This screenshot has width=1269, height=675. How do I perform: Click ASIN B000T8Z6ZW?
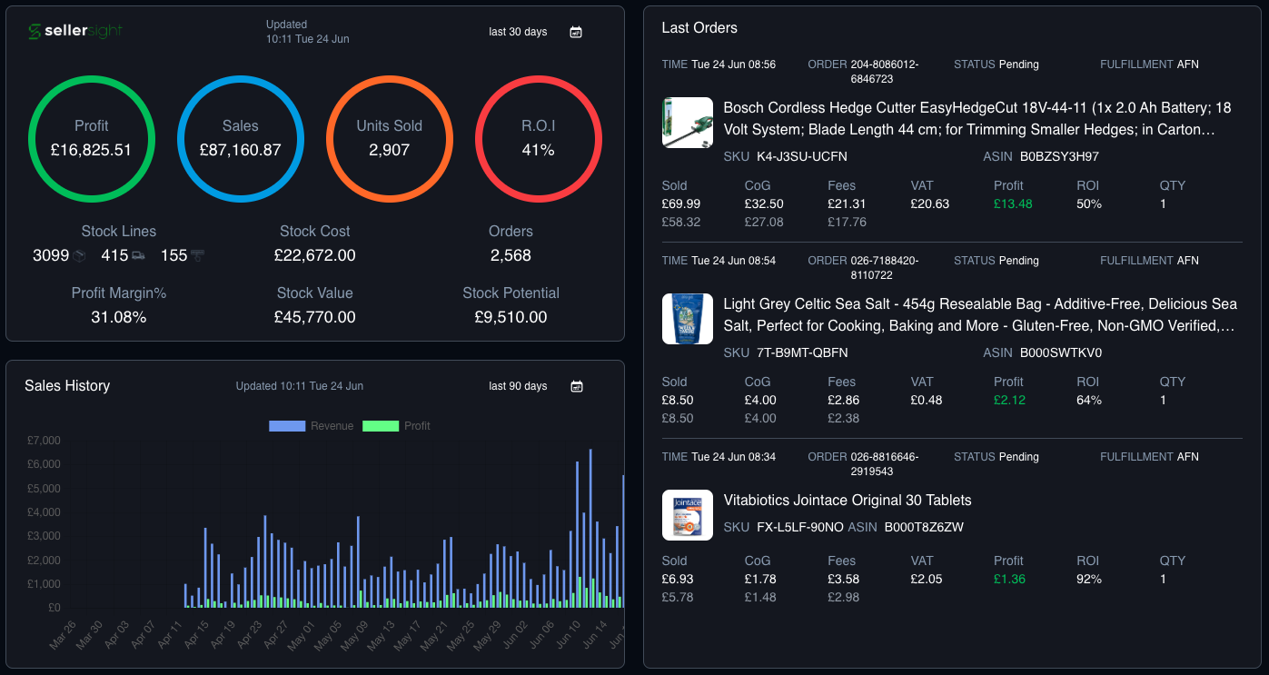924,528
